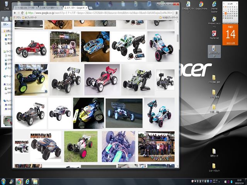Open the group photo under the banner
The width and height of the screenshot is (247, 185).
[64, 47]
